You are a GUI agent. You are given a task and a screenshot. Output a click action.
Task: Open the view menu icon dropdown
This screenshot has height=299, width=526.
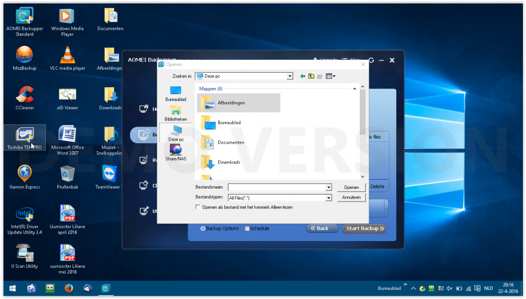331,76
